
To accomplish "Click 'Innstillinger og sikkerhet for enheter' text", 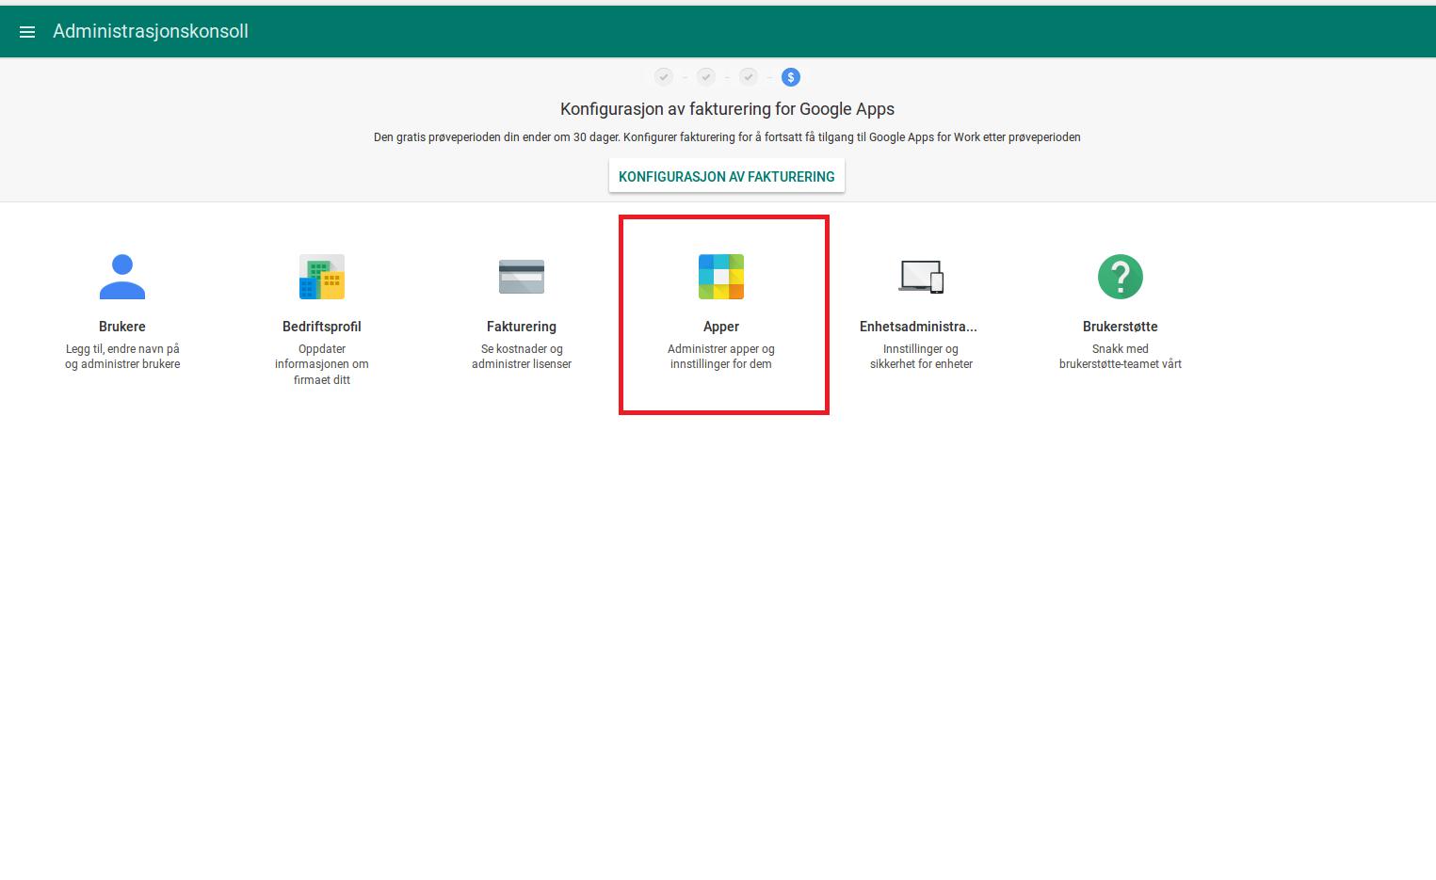I will [x=921, y=357].
